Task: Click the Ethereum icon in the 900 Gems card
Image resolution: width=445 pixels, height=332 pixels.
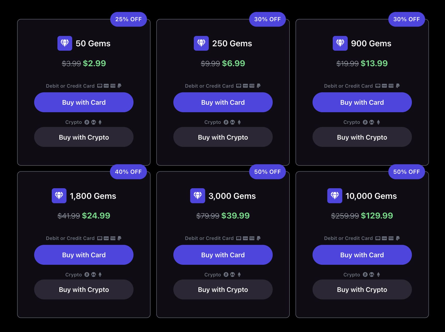Action: [x=378, y=122]
